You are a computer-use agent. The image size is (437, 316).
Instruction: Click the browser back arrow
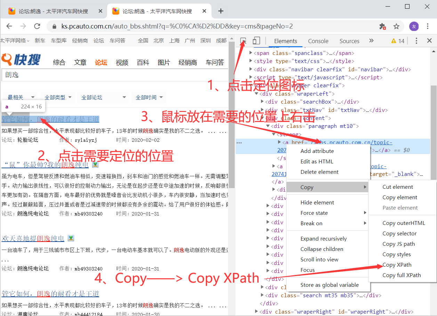tap(9, 26)
